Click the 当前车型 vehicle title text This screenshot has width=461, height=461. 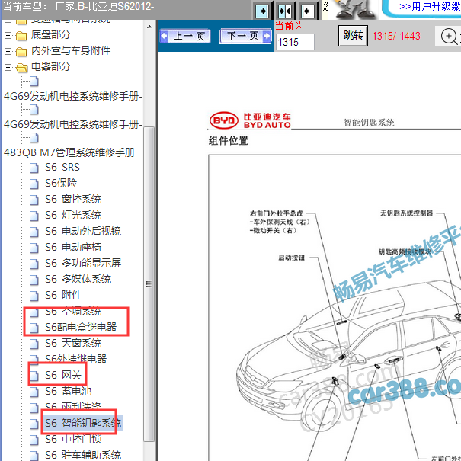coord(78,6)
